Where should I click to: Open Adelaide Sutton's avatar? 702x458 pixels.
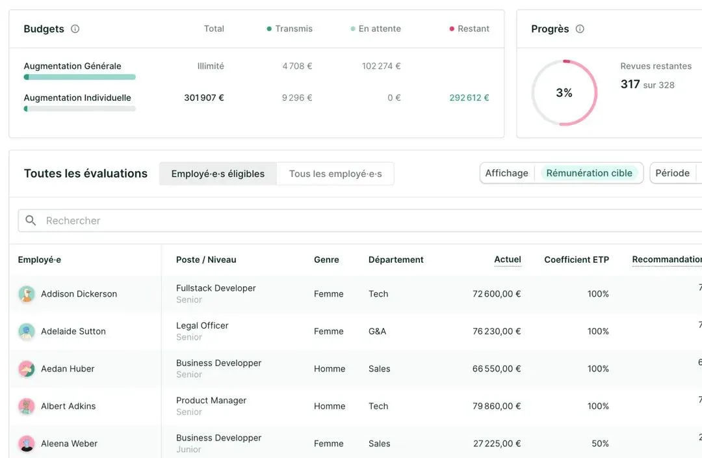tap(27, 331)
